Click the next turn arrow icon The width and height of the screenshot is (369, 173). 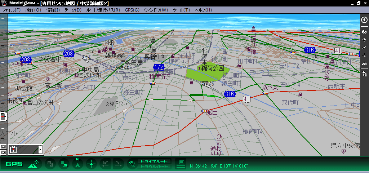coord(119,164)
